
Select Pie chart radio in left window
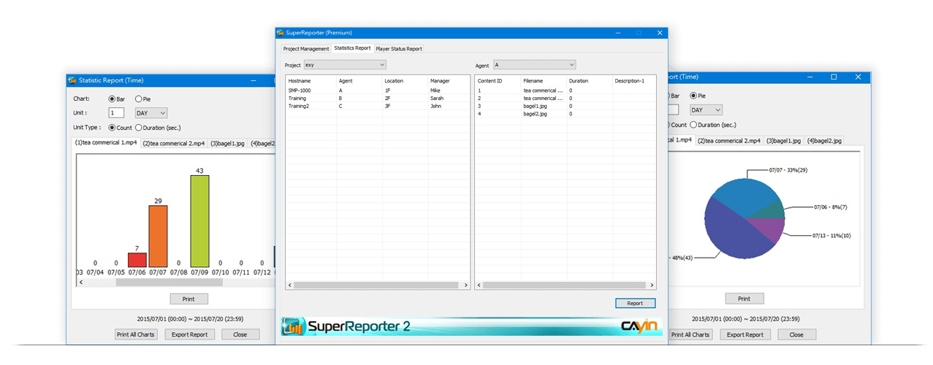pos(139,98)
